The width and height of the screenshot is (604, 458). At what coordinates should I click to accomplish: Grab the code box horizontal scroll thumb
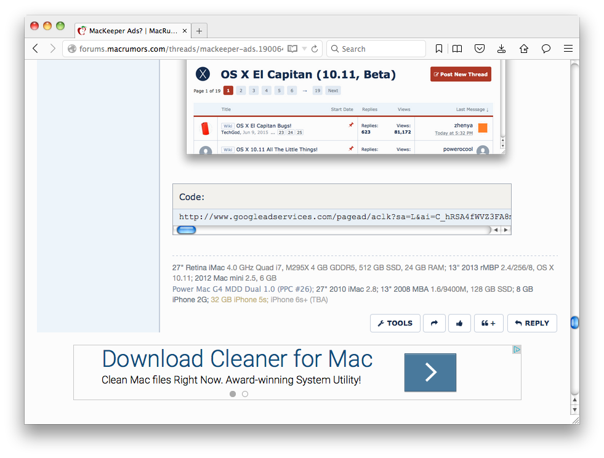(x=187, y=230)
